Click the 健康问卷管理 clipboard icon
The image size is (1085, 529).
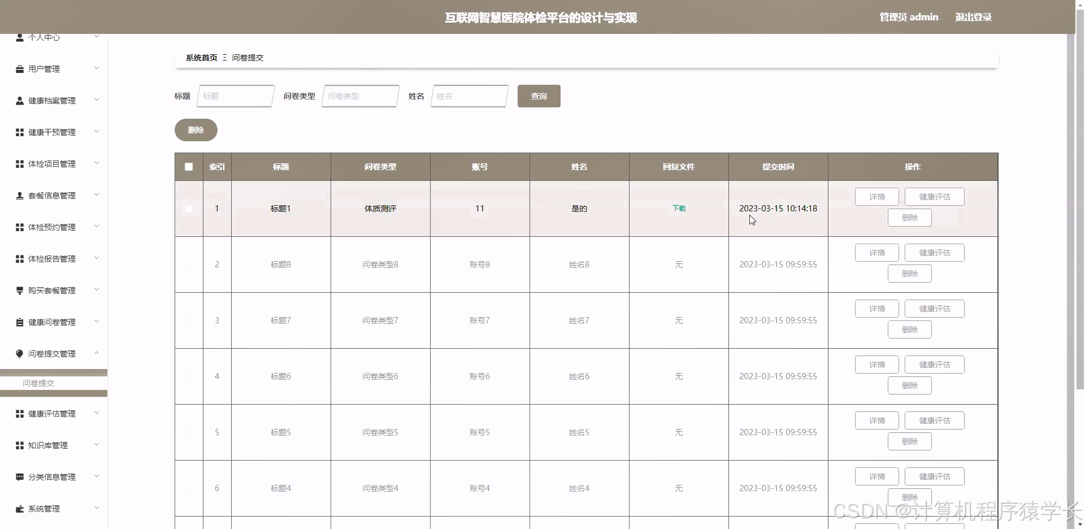tap(20, 322)
